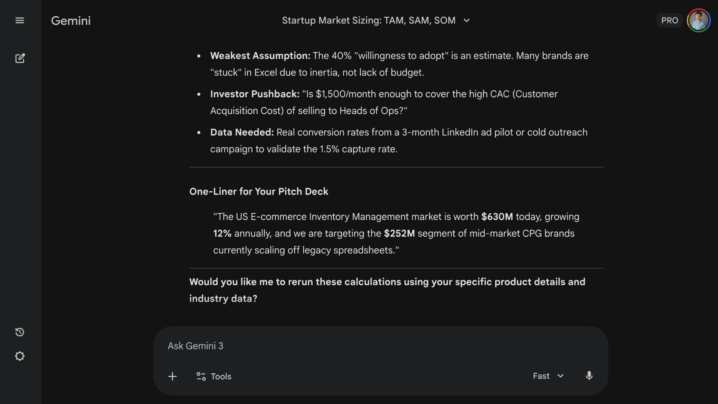
Task: Click the Tools label in prompt bar
Action: (x=221, y=376)
